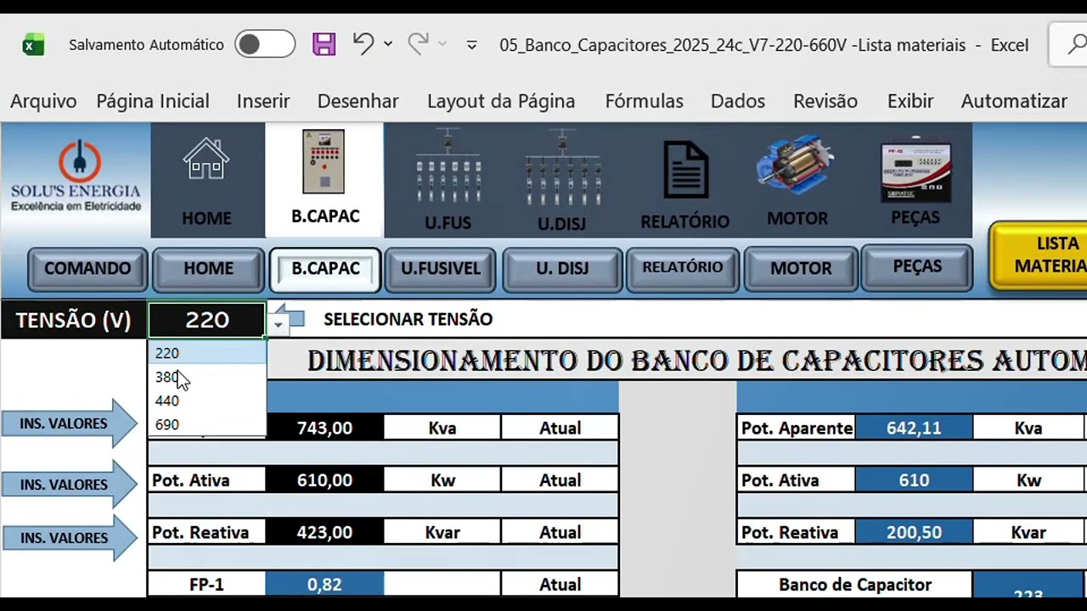
Task: Click the TENSÃO (V) label cell
Action: tap(73, 320)
